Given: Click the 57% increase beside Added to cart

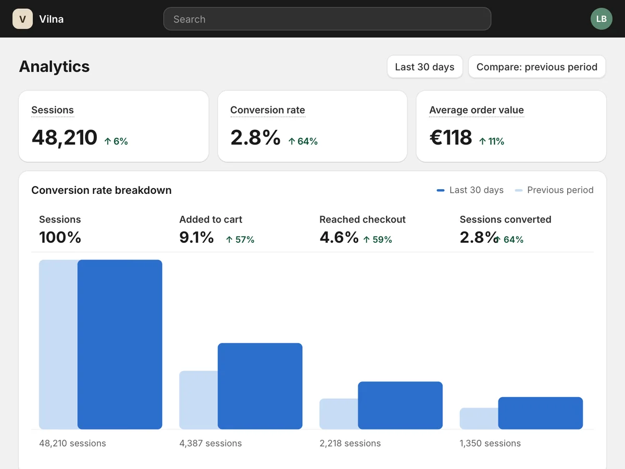Looking at the screenshot, I should click(x=240, y=240).
